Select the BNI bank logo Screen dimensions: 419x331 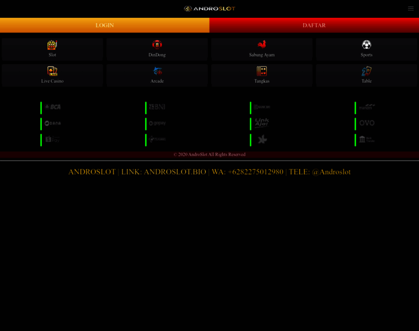[157, 107]
